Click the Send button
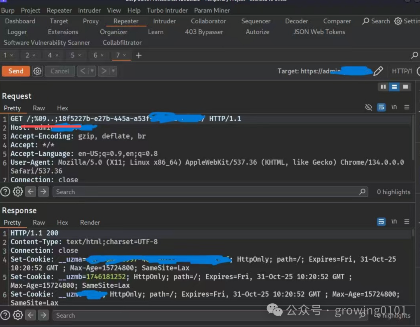The image size is (420, 327). tap(16, 71)
